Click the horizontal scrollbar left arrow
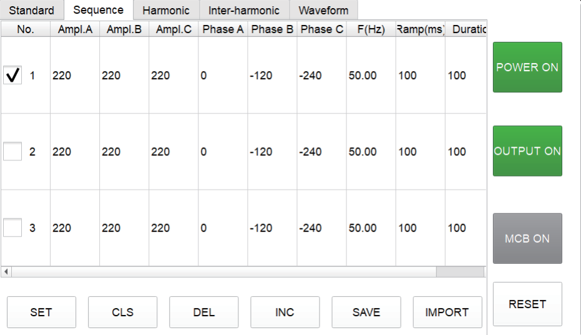This screenshot has height=335, width=581. tap(7, 272)
